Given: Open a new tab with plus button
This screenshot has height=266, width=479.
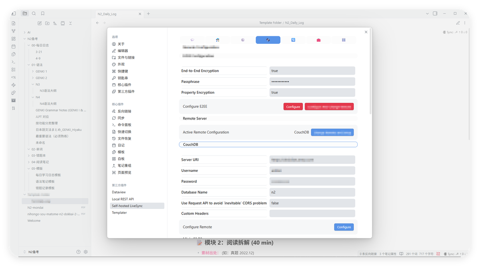Looking at the screenshot, I should (x=148, y=14).
